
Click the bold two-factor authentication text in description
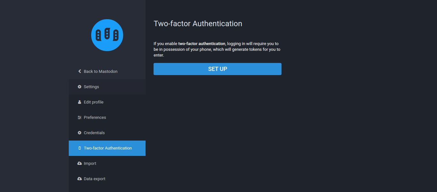[202, 44]
